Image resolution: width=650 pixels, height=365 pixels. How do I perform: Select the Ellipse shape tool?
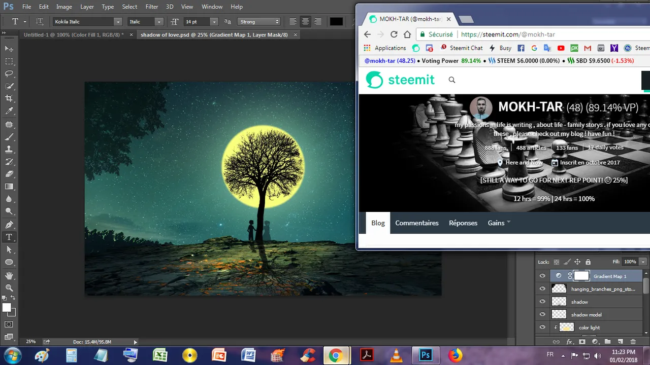click(9, 262)
